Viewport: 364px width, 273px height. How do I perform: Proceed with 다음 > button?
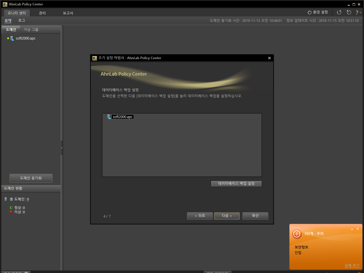point(227,216)
